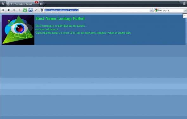This screenshot has width=187, height=119.
Task: Click the Rewind navigation button
Action: click(x=3, y=10)
